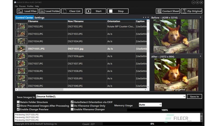
Task: Select thumbnail of DSCF1036.JPG
Action: 21,56
